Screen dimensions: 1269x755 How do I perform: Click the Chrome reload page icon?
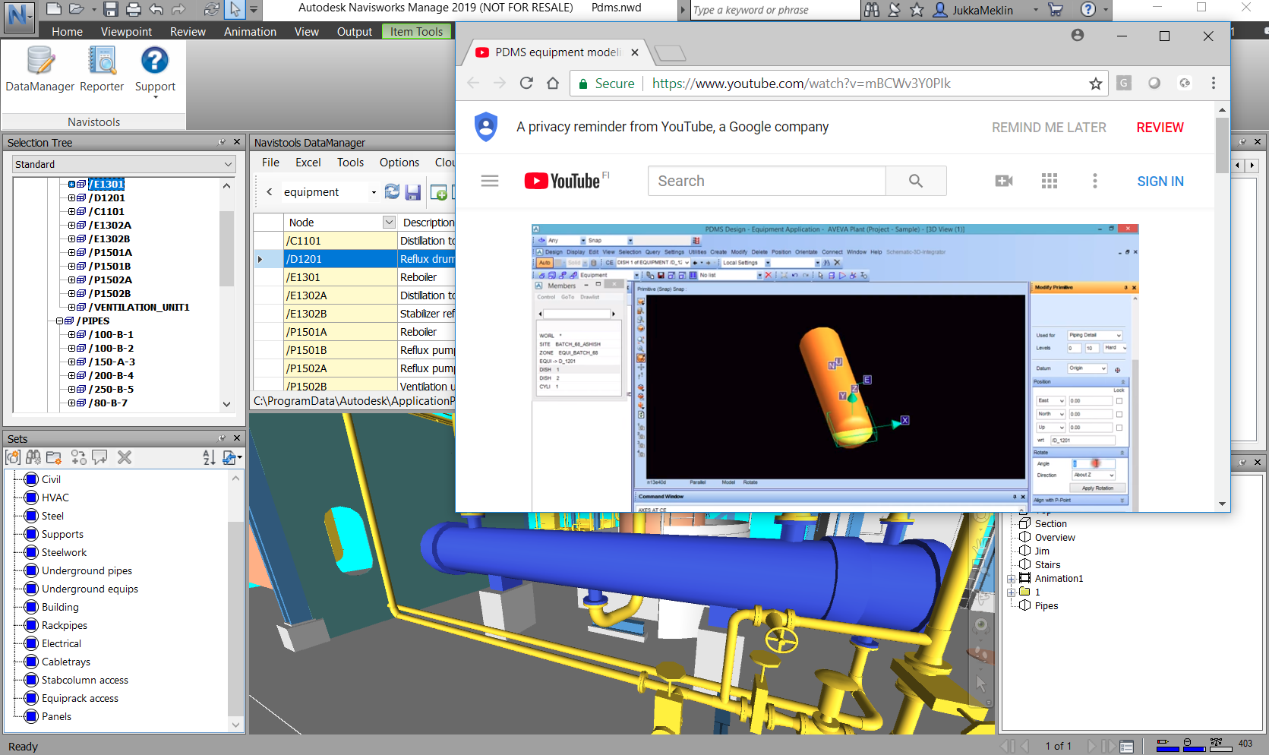point(526,84)
